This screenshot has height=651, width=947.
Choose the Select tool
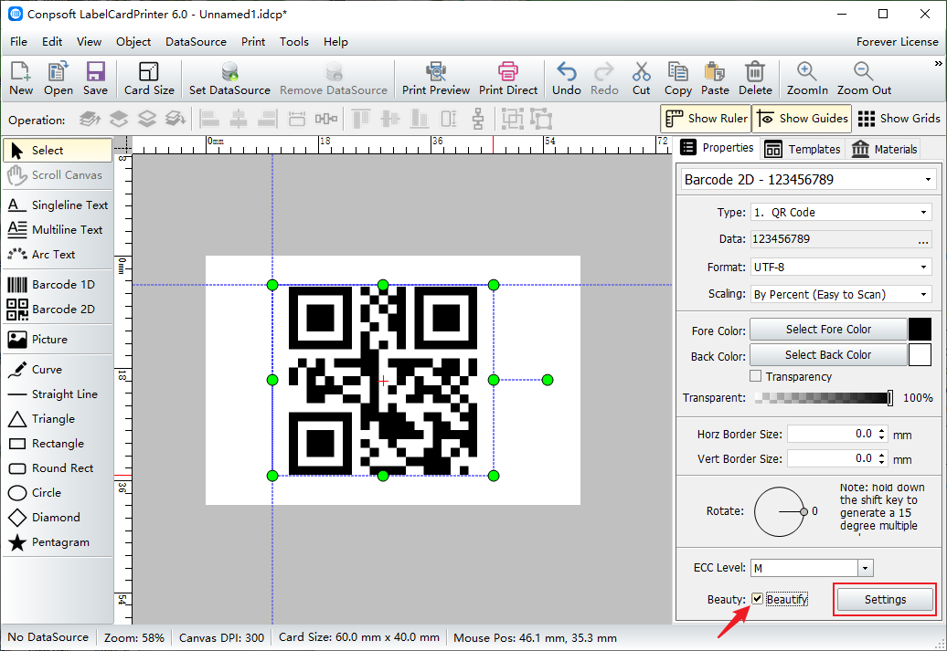[58, 151]
